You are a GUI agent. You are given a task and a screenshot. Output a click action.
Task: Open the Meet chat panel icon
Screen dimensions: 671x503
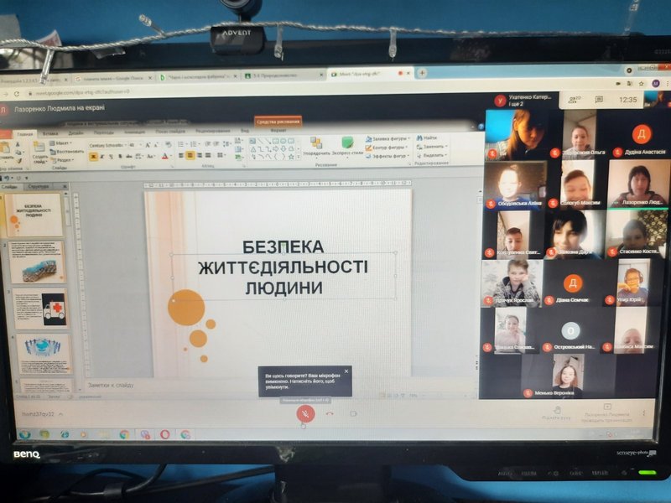click(x=599, y=100)
